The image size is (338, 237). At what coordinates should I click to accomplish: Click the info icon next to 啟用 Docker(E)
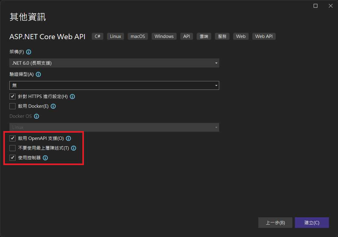[53, 106]
